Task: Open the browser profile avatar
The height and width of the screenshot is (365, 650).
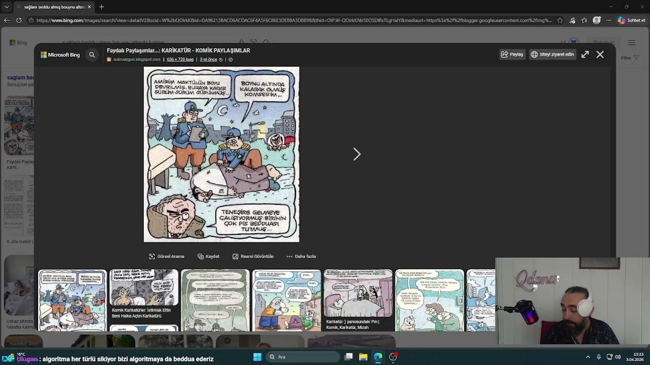Action: click(x=597, y=20)
